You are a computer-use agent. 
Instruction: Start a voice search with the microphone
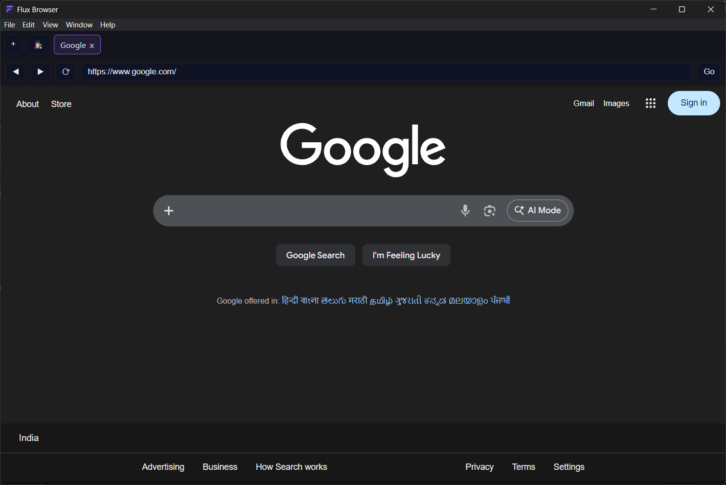click(x=465, y=210)
